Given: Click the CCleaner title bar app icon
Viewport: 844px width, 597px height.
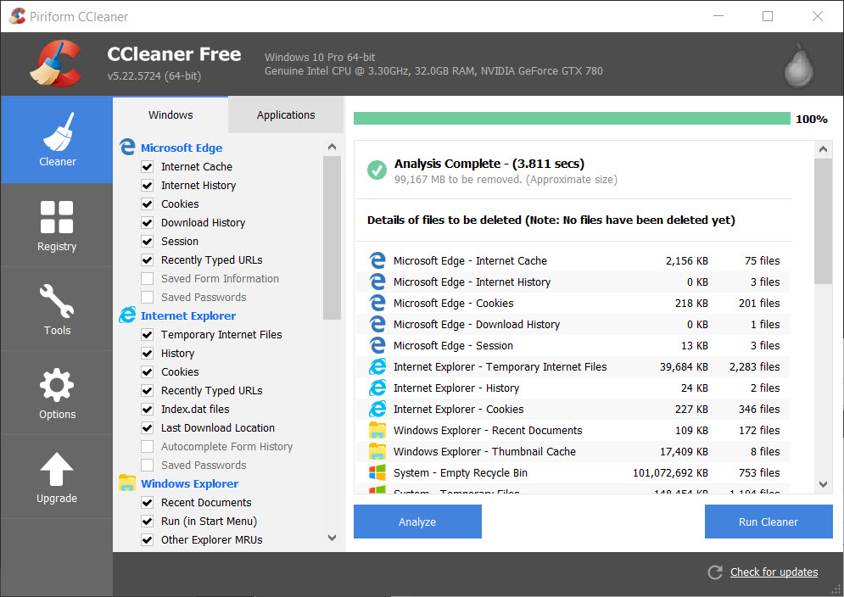Looking at the screenshot, I should point(17,16).
